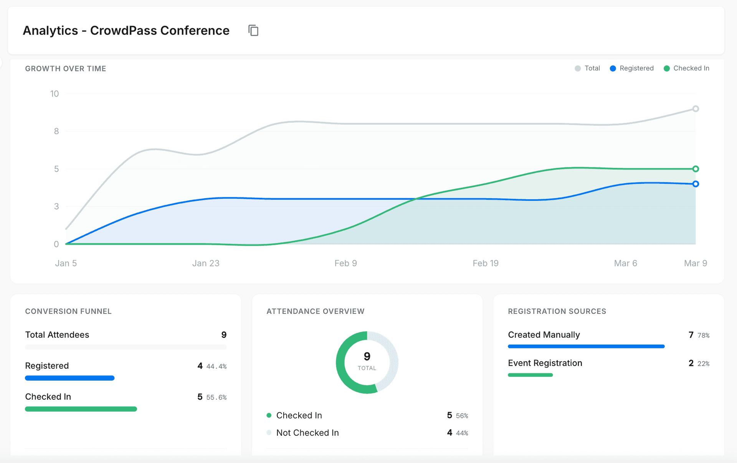
Task: Expand the Growth Over Time section
Action: tap(66, 69)
